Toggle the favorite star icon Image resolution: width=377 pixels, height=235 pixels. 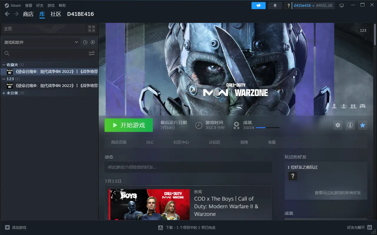363,125
